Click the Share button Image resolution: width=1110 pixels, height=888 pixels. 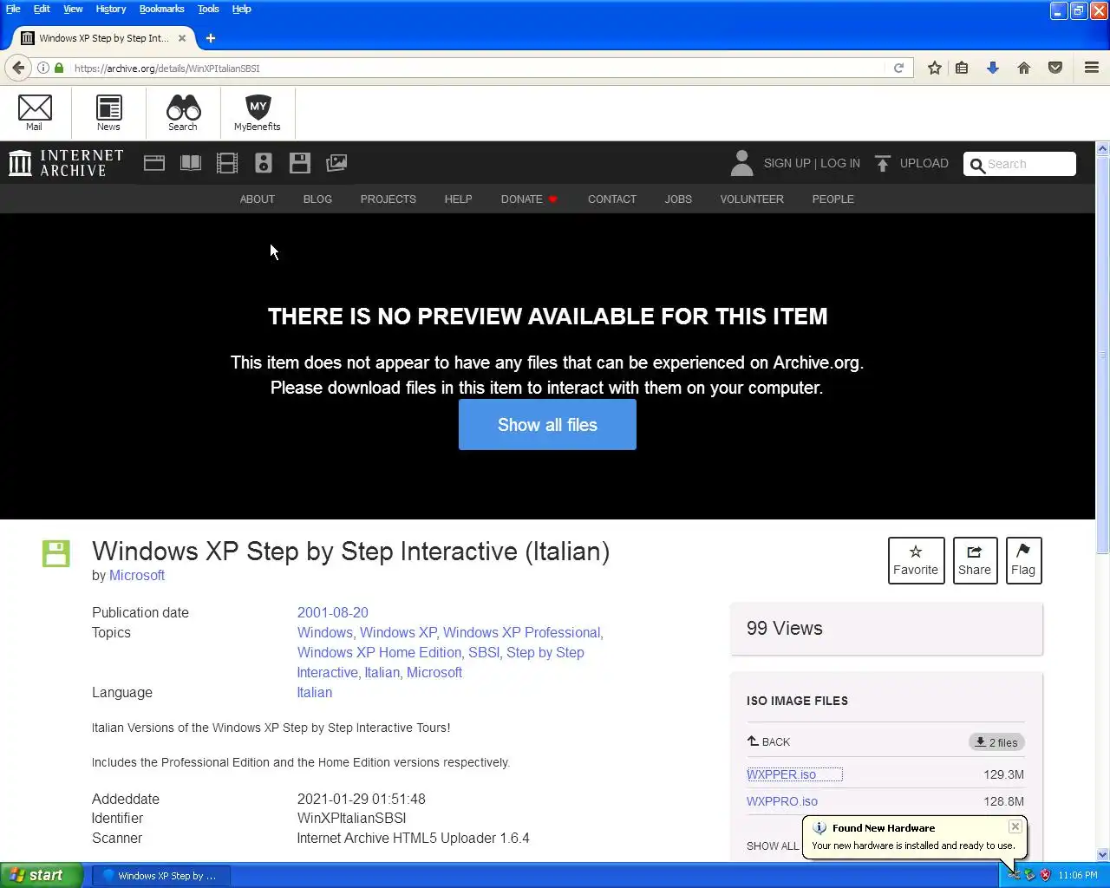[975, 560]
